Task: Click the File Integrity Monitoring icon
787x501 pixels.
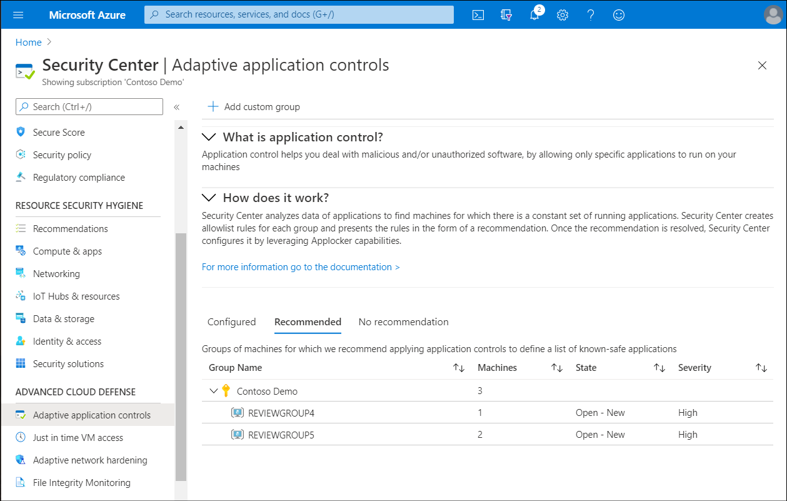Action: click(21, 482)
